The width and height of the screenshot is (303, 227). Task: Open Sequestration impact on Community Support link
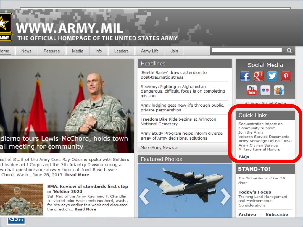[x=260, y=126]
